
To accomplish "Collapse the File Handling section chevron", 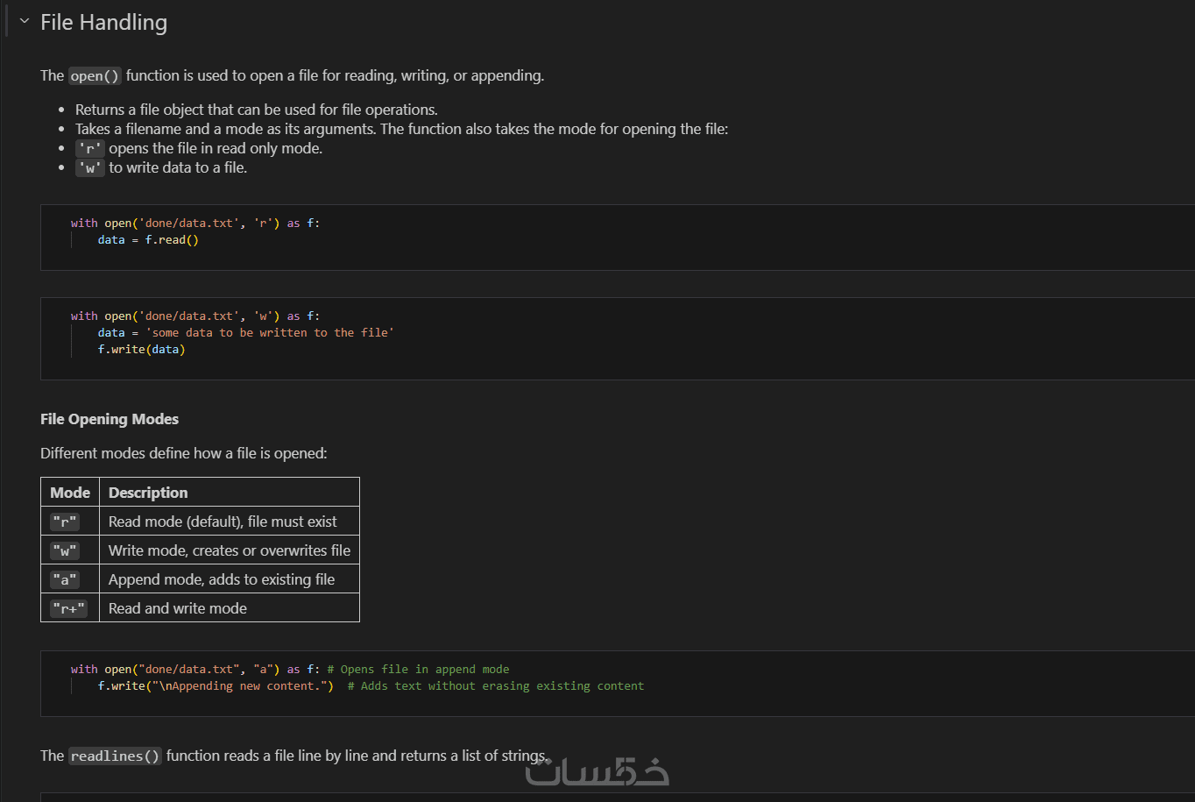I will 25,21.
